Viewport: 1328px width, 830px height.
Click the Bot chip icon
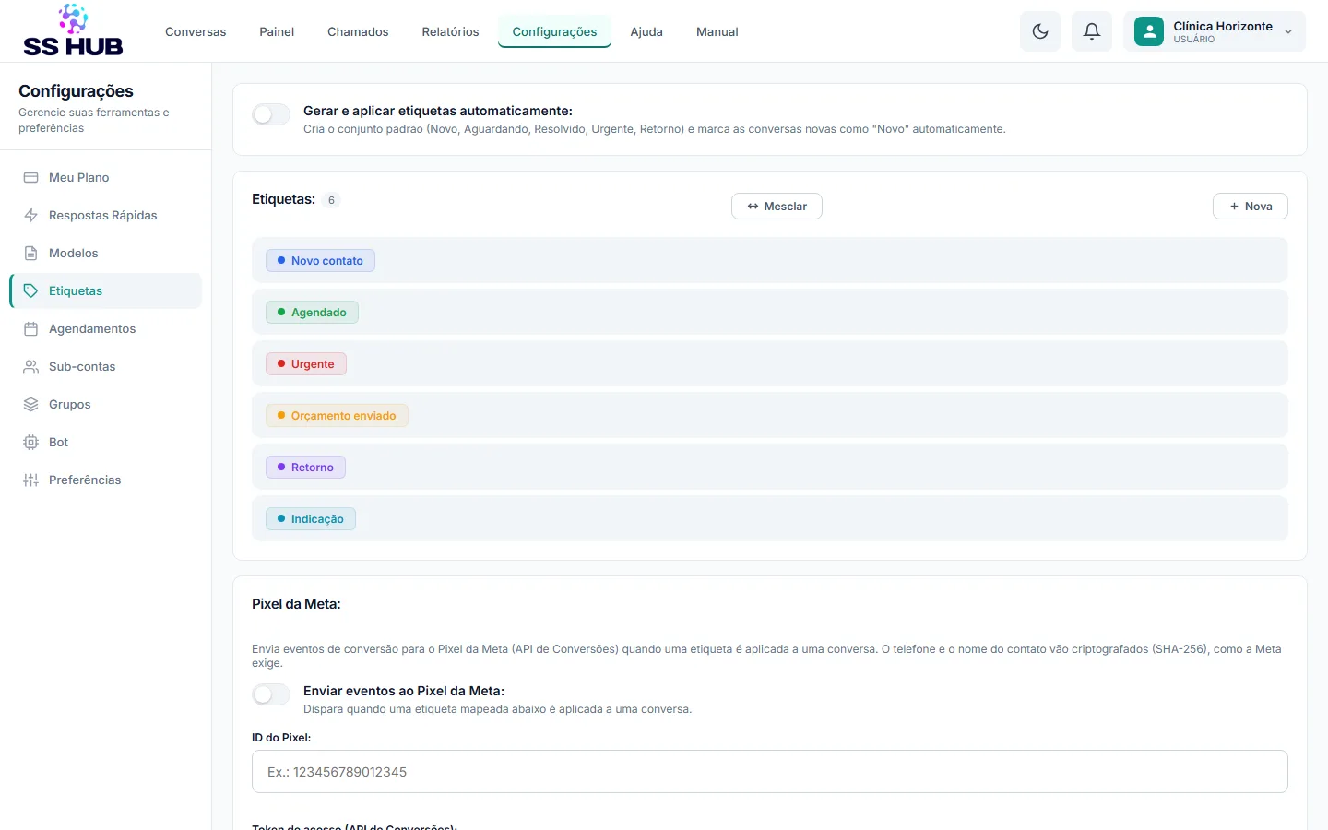tap(30, 442)
